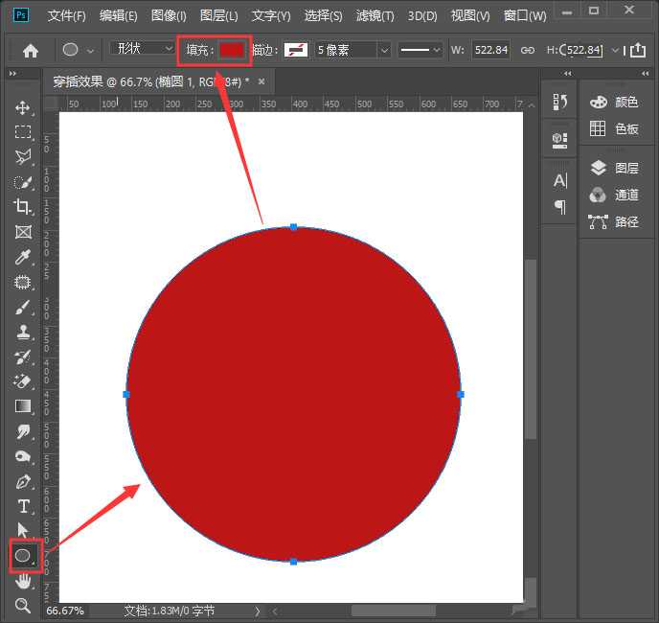The image size is (659, 623).
Task: Select the Brush tool
Action: [23, 308]
